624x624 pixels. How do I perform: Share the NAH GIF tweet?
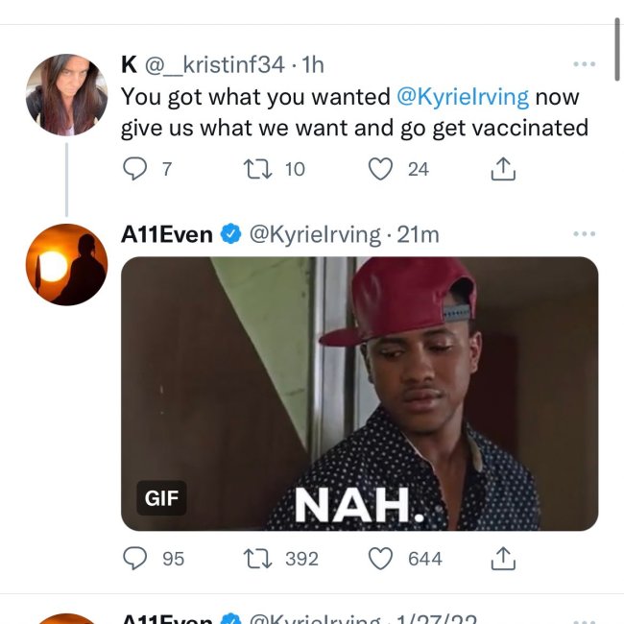tap(503, 558)
